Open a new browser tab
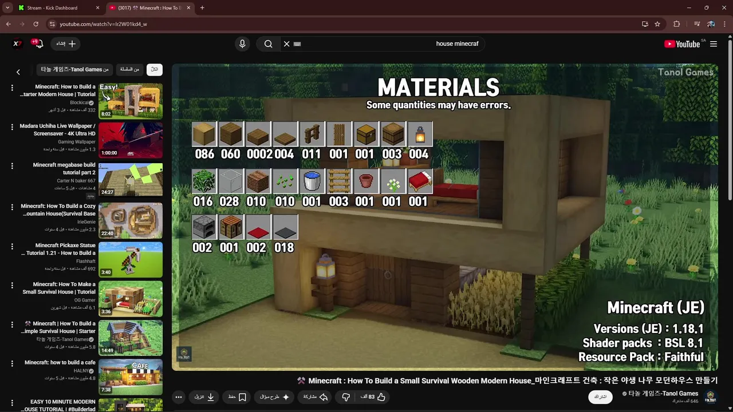 202,8
